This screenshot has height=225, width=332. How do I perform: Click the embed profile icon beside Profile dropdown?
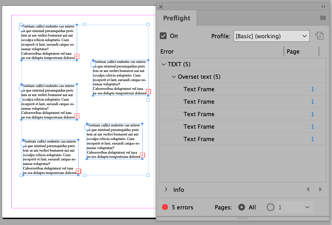coord(320,36)
